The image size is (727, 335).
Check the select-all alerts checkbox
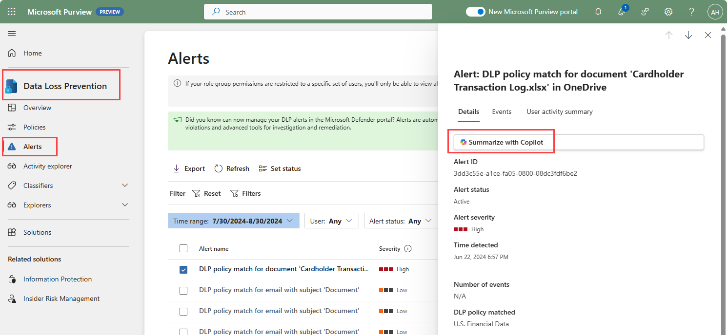183,248
